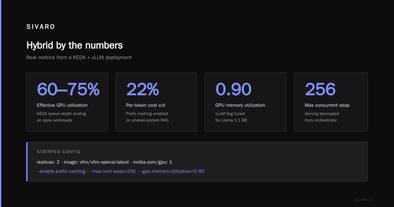Click 'Serving decoupled from orchestrator' text

(x=322, y=117)
